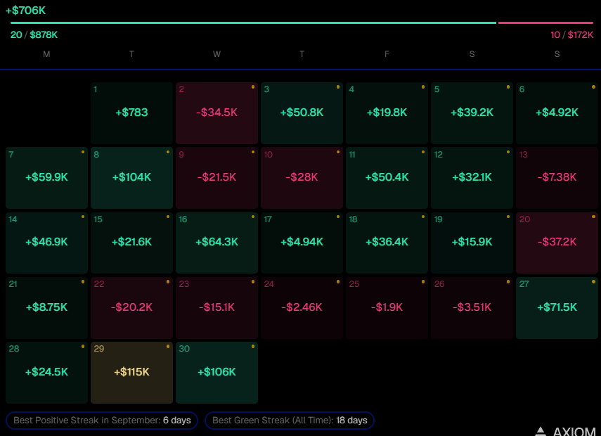Select day 23 cell with -$15.1K
Viewport: 601px width, 436px height.
(217, 308)
